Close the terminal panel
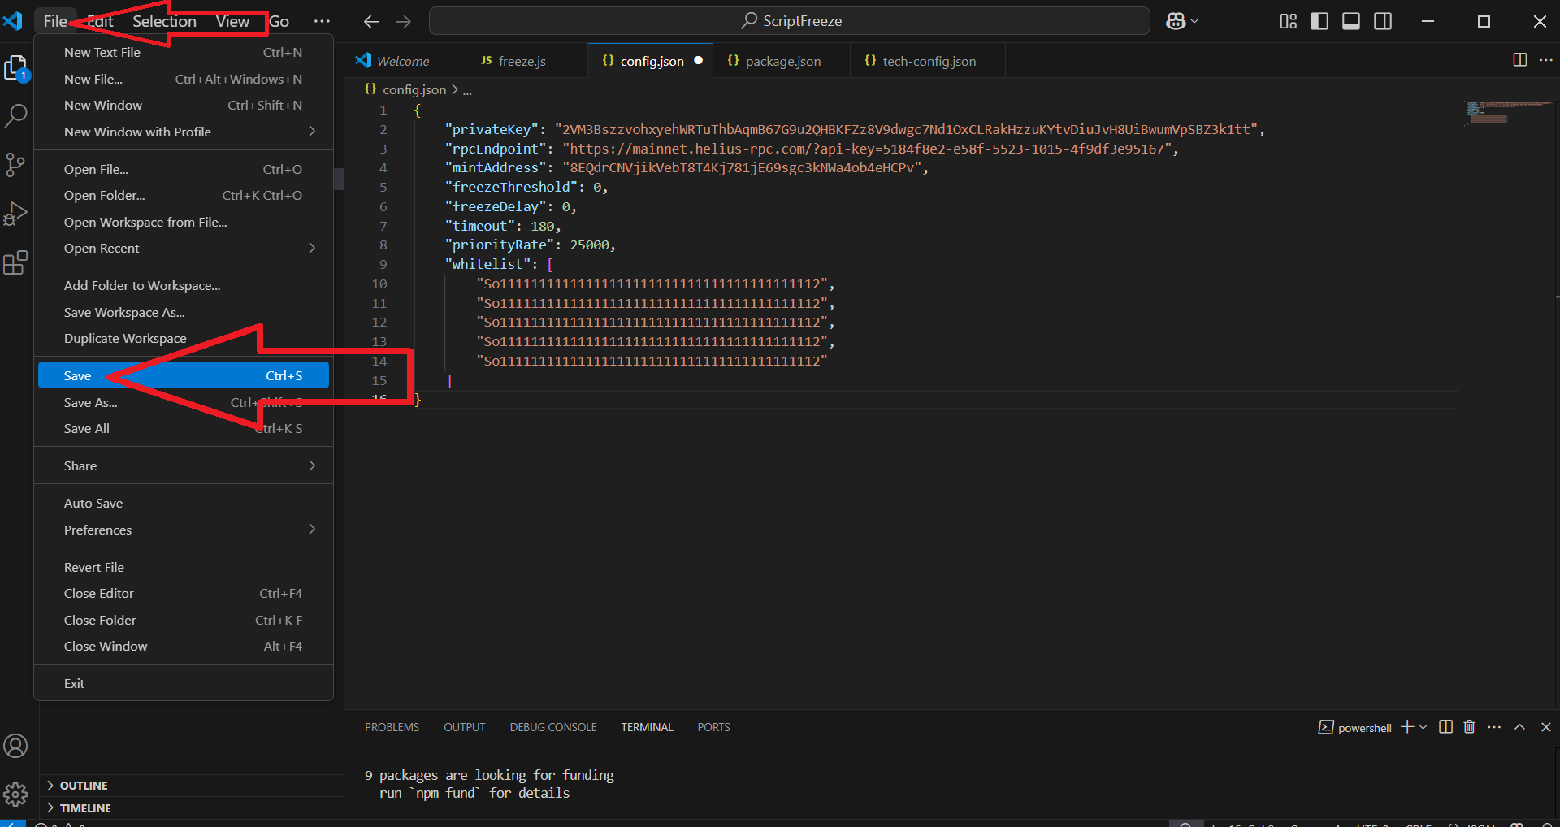This screenshot has width=1560, height=827. 1546,727
